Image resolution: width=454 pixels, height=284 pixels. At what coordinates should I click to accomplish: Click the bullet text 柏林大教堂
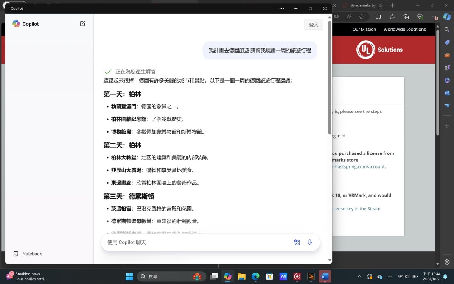pos(124,158)
